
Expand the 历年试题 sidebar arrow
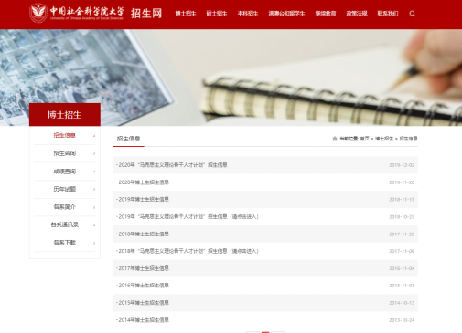[94, 190]
